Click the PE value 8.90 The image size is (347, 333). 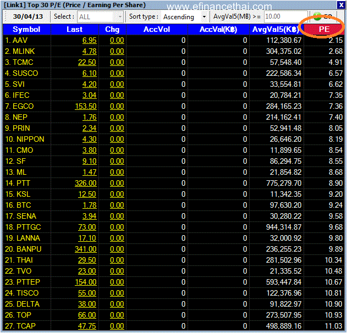(x=335, y=184)
